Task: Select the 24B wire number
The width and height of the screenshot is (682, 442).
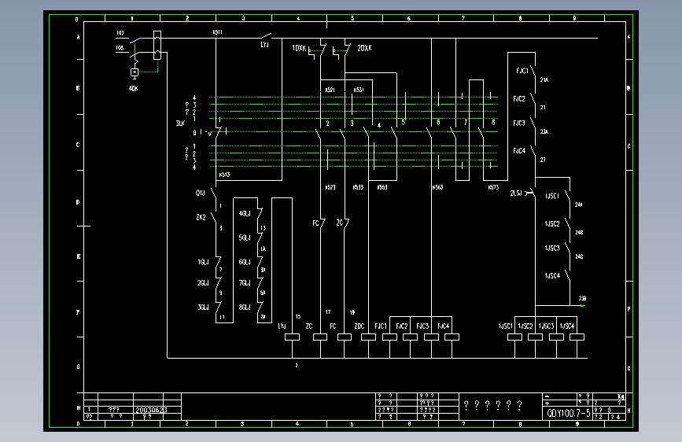Action: tap(579, 232)
